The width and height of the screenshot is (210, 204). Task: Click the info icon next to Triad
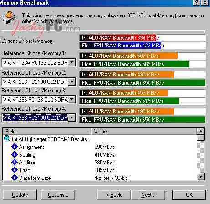15,170
